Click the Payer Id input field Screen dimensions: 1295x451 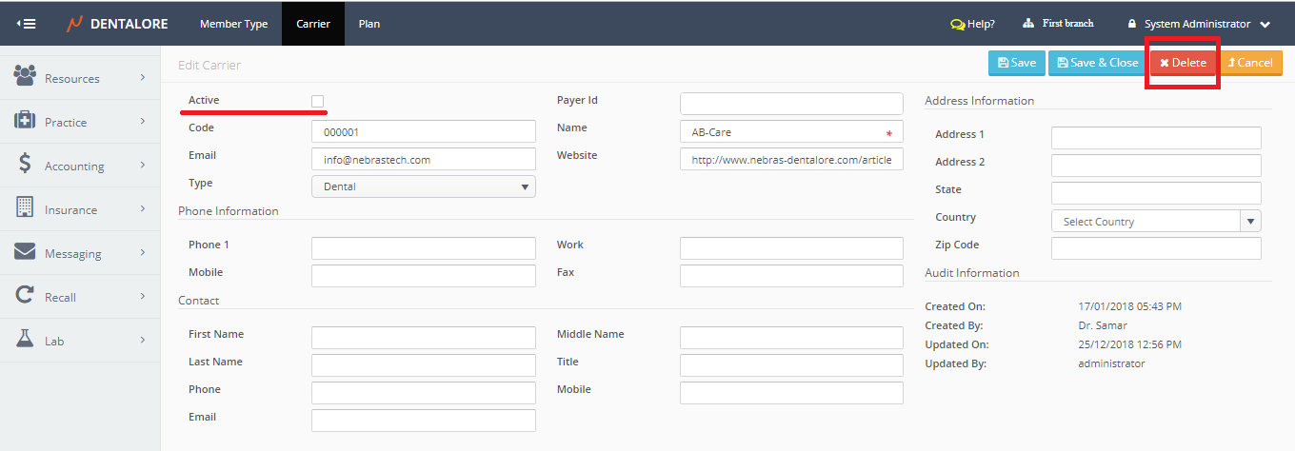click(790, 103)
